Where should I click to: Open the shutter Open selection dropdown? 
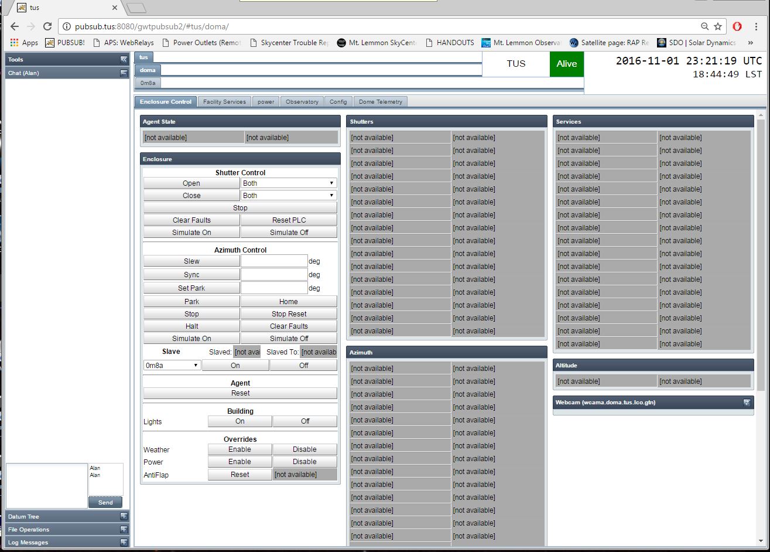(x=289, y=183)
